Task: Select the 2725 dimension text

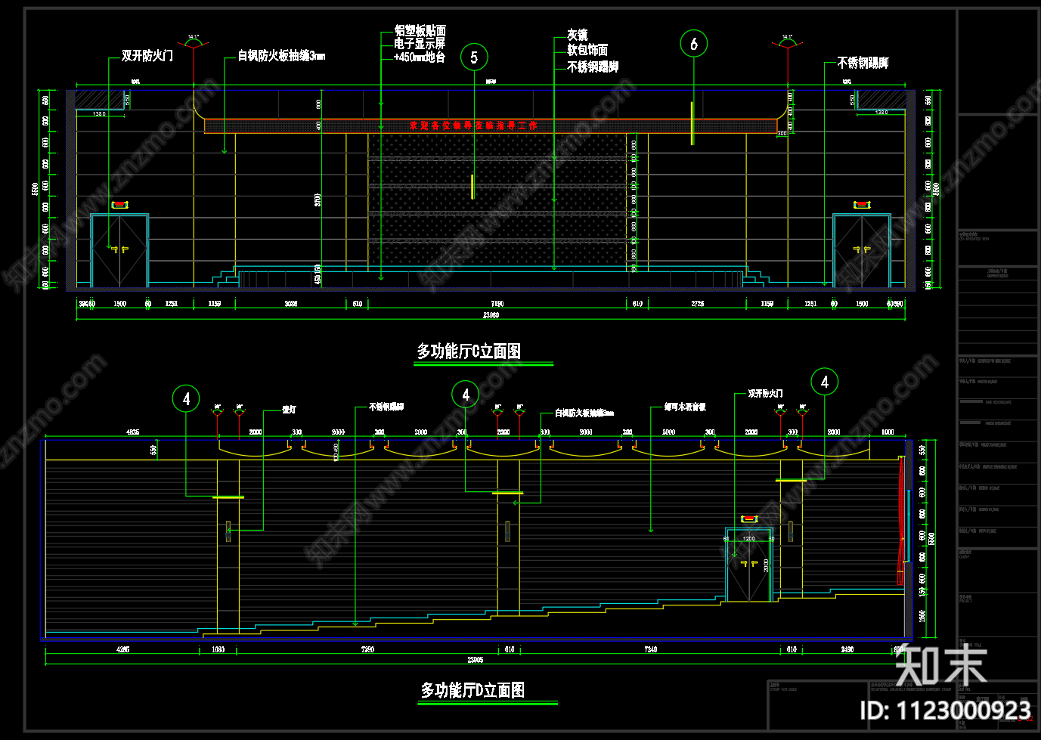Action: point(697,304)
